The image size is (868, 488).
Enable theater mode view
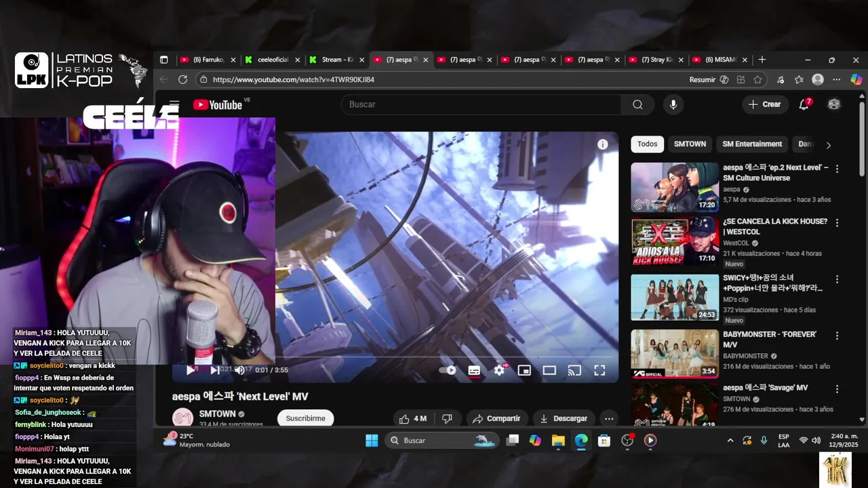pyautogui.click(x=549, y=370)
